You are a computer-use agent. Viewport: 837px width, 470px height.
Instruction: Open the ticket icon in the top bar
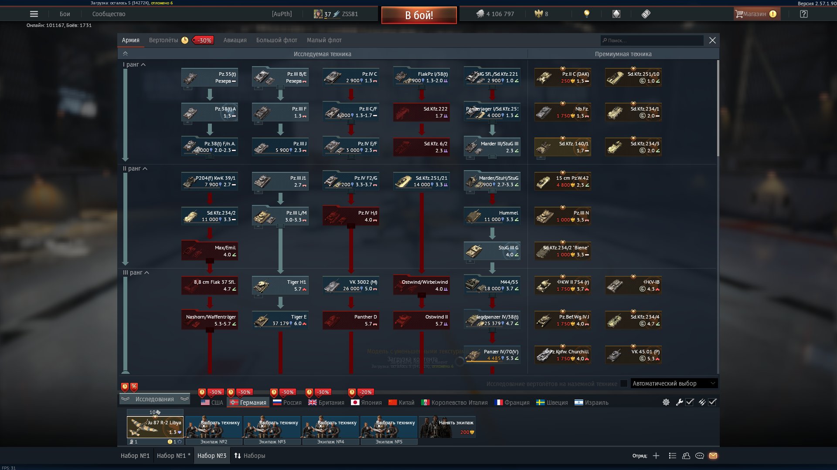click(646, 14)
